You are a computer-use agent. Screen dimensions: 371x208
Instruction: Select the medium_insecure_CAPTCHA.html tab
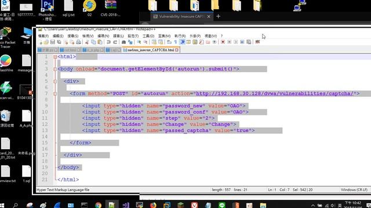click(x=151, y=50)
